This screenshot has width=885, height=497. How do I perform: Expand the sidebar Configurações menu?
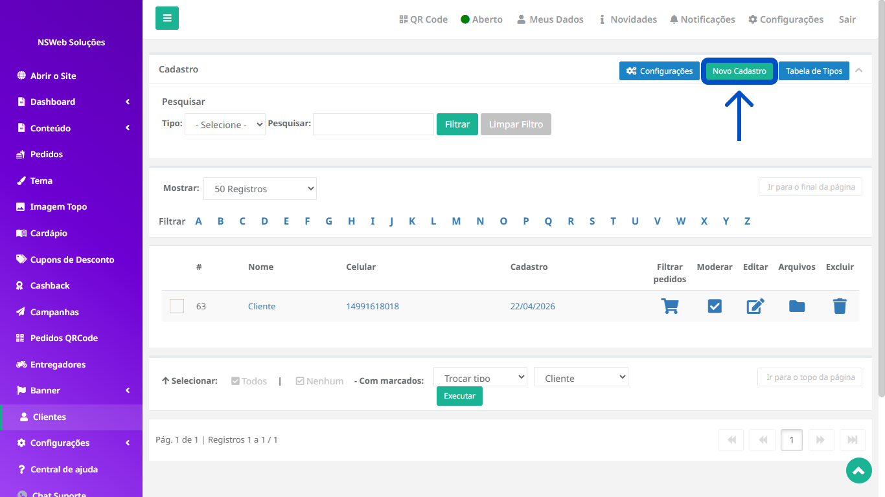tap(71, 443)
